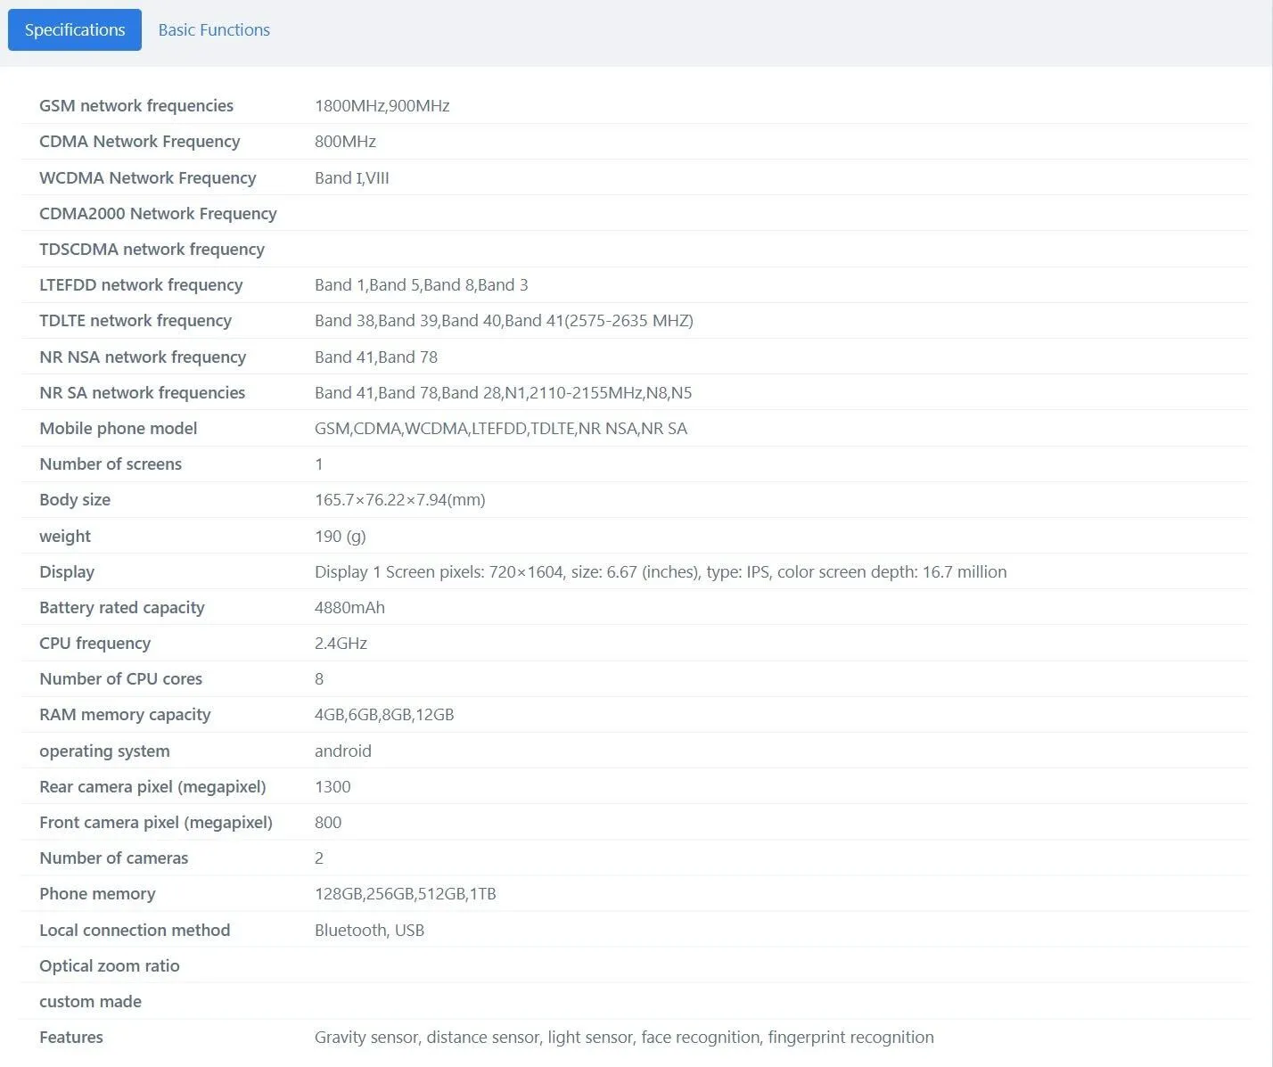Click the 190 (g) value
The width and height of the screenshot is (1273, 1067).
tap(341, 536)
